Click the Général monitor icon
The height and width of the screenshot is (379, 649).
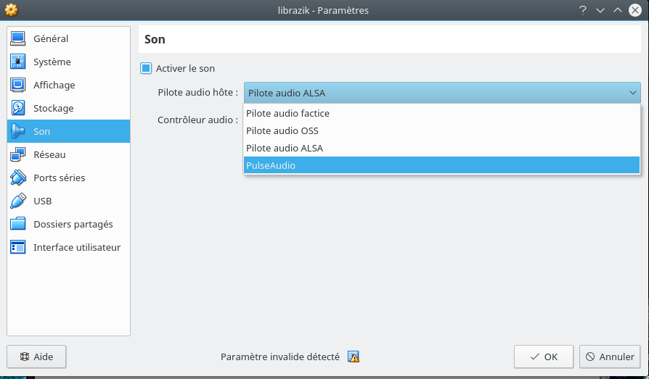tap(18, 38)
